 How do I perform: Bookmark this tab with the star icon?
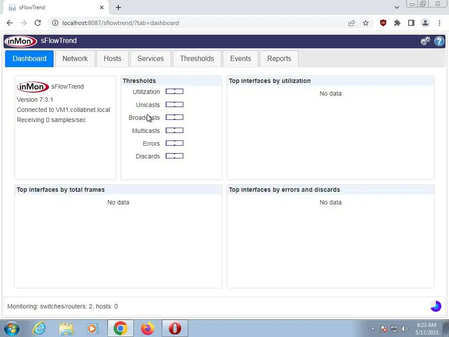(x=366, y=23)
